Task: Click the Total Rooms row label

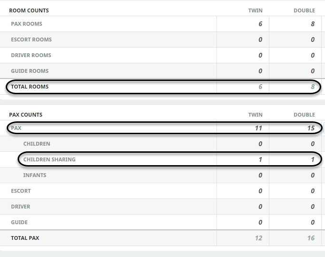Action: pyautogui.click(x=30, y=87)
